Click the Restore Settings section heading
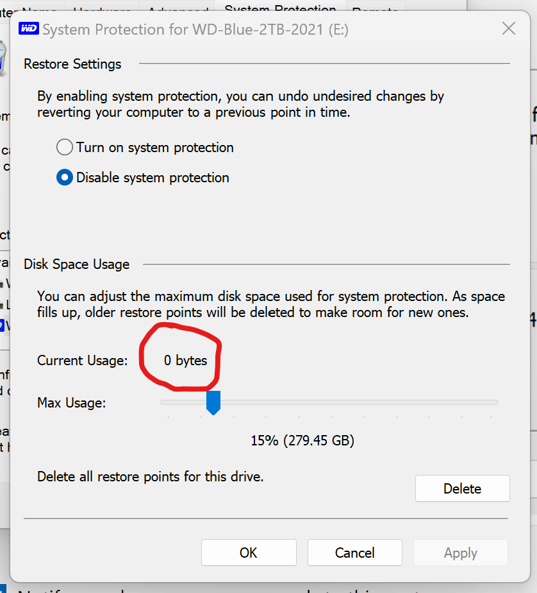 (x=72, y=64)
